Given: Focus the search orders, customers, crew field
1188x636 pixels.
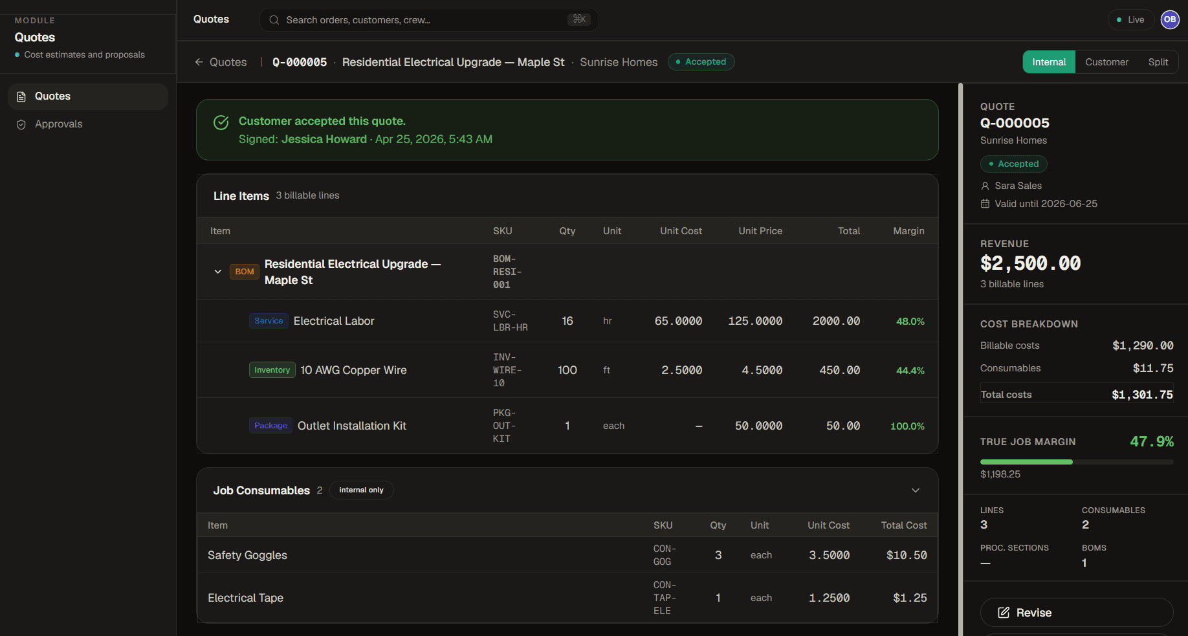Looking at the screenshot, I should pyautogui.click(x=429, y=20).
